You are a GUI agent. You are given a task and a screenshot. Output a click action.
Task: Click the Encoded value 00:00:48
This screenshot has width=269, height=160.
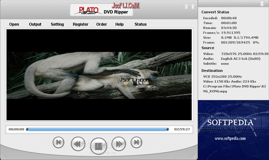[229, 18]
